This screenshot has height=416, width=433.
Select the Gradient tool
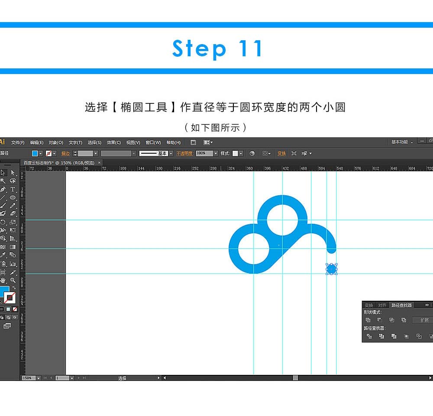click(x=13, y=247)
